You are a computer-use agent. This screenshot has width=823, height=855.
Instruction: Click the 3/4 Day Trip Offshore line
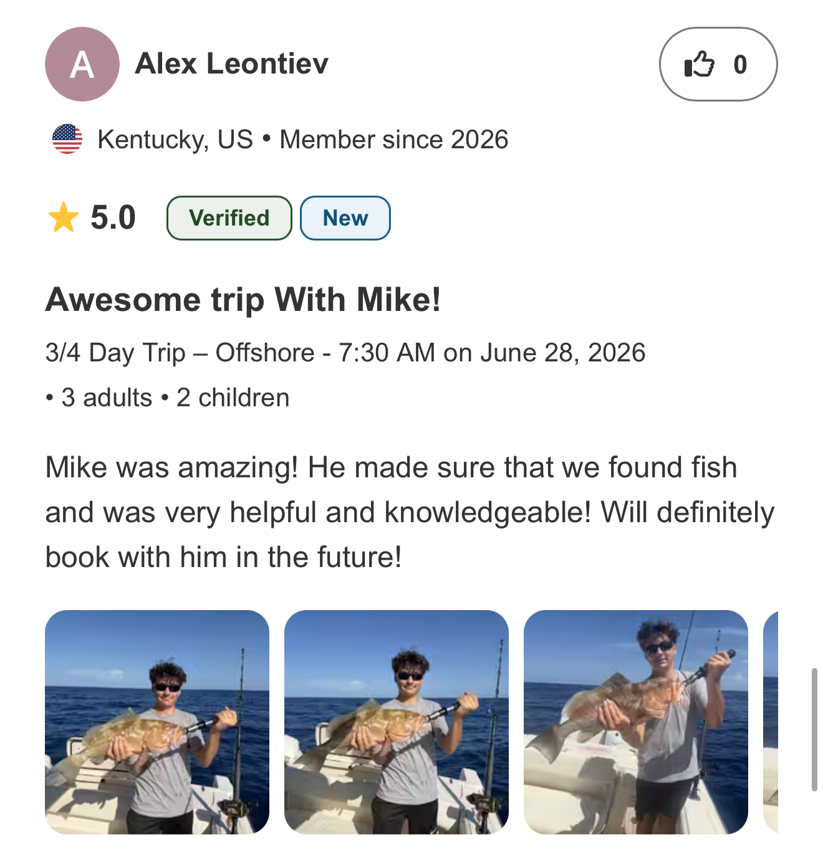coord(345,353)
